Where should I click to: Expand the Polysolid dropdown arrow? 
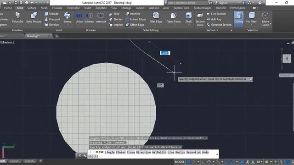tap(17, 24)
